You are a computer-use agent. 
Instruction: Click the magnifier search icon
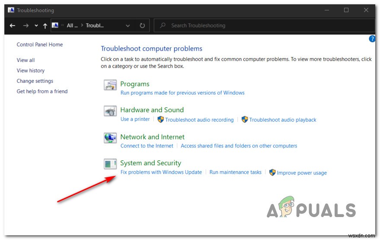tap(163, 25)
